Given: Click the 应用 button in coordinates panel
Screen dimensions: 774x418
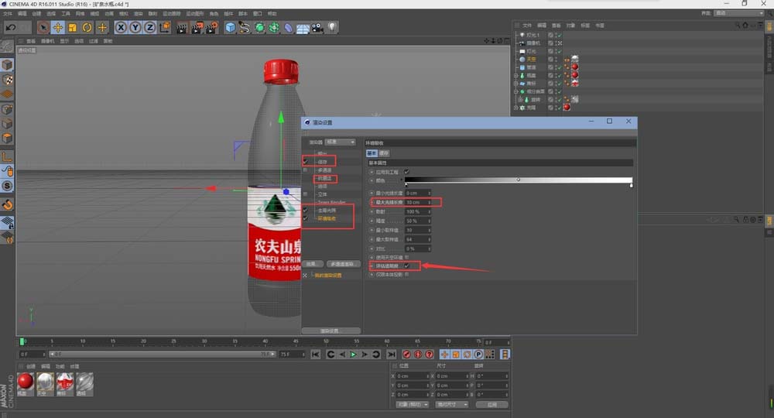Looking at the screenshot, I should pos(491,404).
